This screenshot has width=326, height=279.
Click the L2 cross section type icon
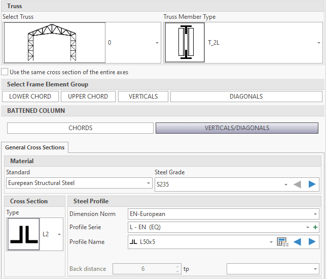[23, 234]
